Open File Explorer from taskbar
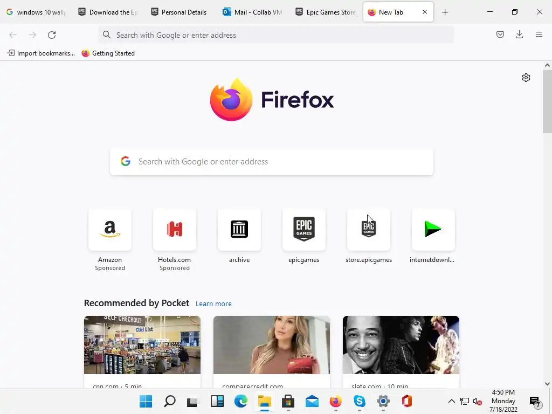The height and width of the screenshot is (414, 552). (264, 401)
